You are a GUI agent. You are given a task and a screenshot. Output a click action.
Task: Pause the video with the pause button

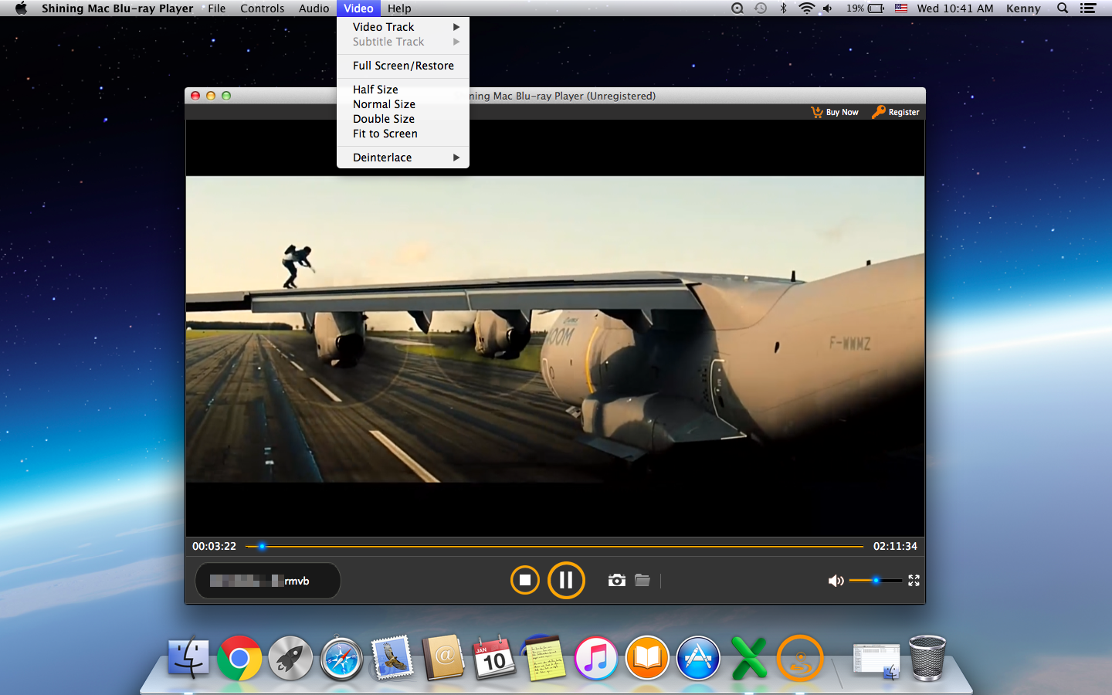point(566,580)
